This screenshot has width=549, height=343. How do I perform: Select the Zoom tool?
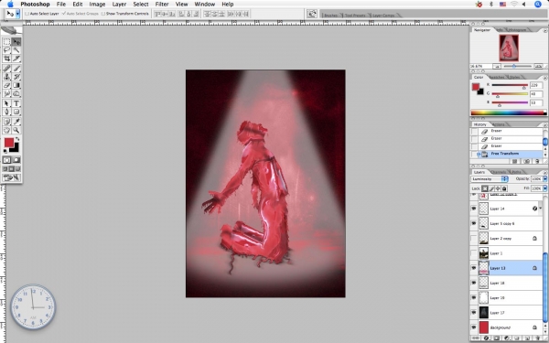pyautogui.click(x=16, y=130)
